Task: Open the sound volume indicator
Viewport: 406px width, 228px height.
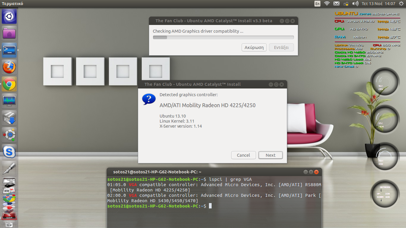Action: (x=355, y=4)
